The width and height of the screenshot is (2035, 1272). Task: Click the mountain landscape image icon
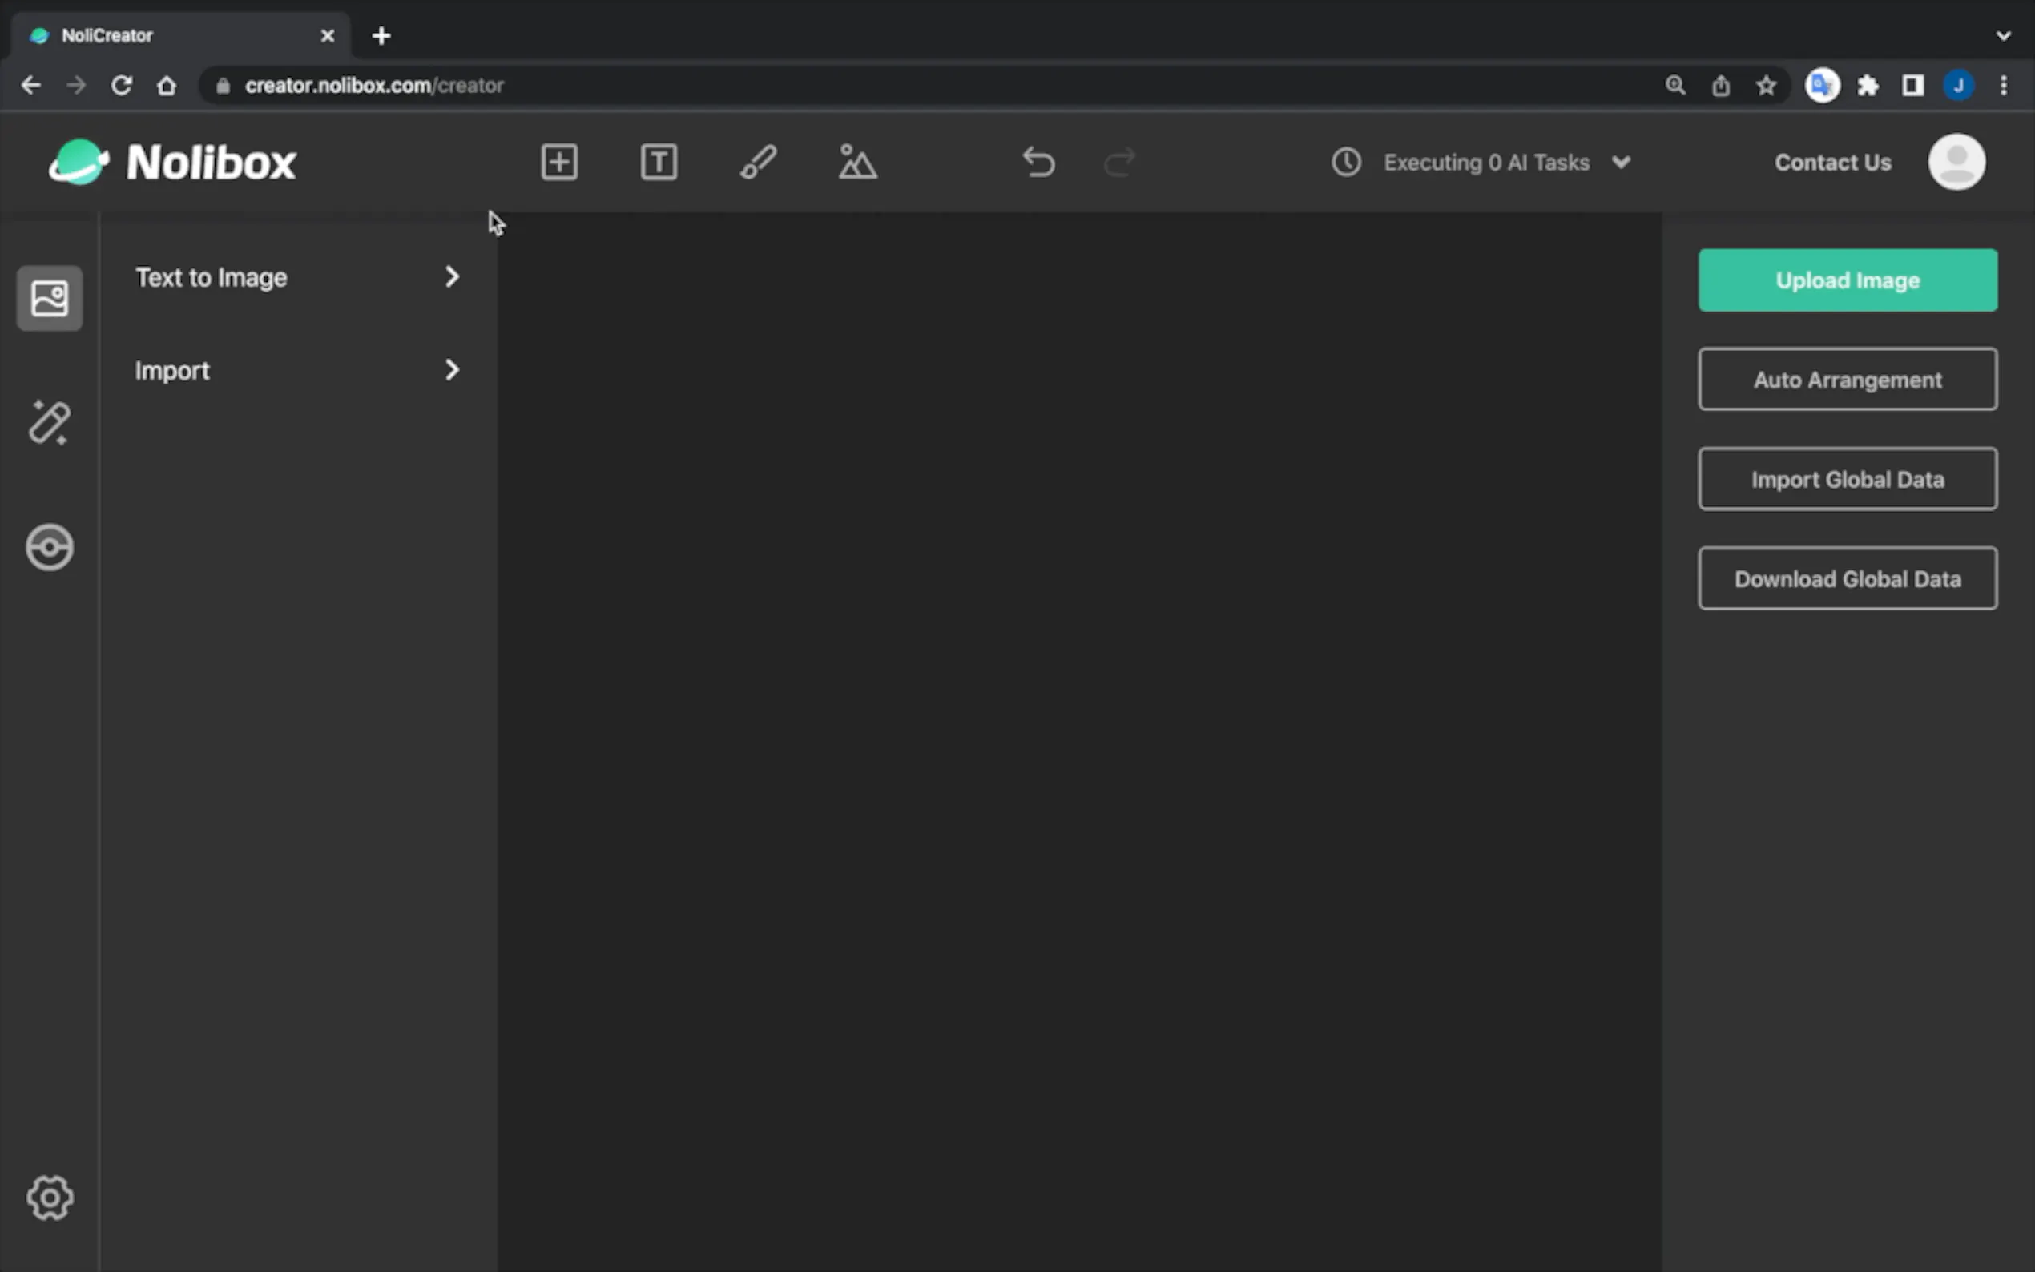pos(857,162)
